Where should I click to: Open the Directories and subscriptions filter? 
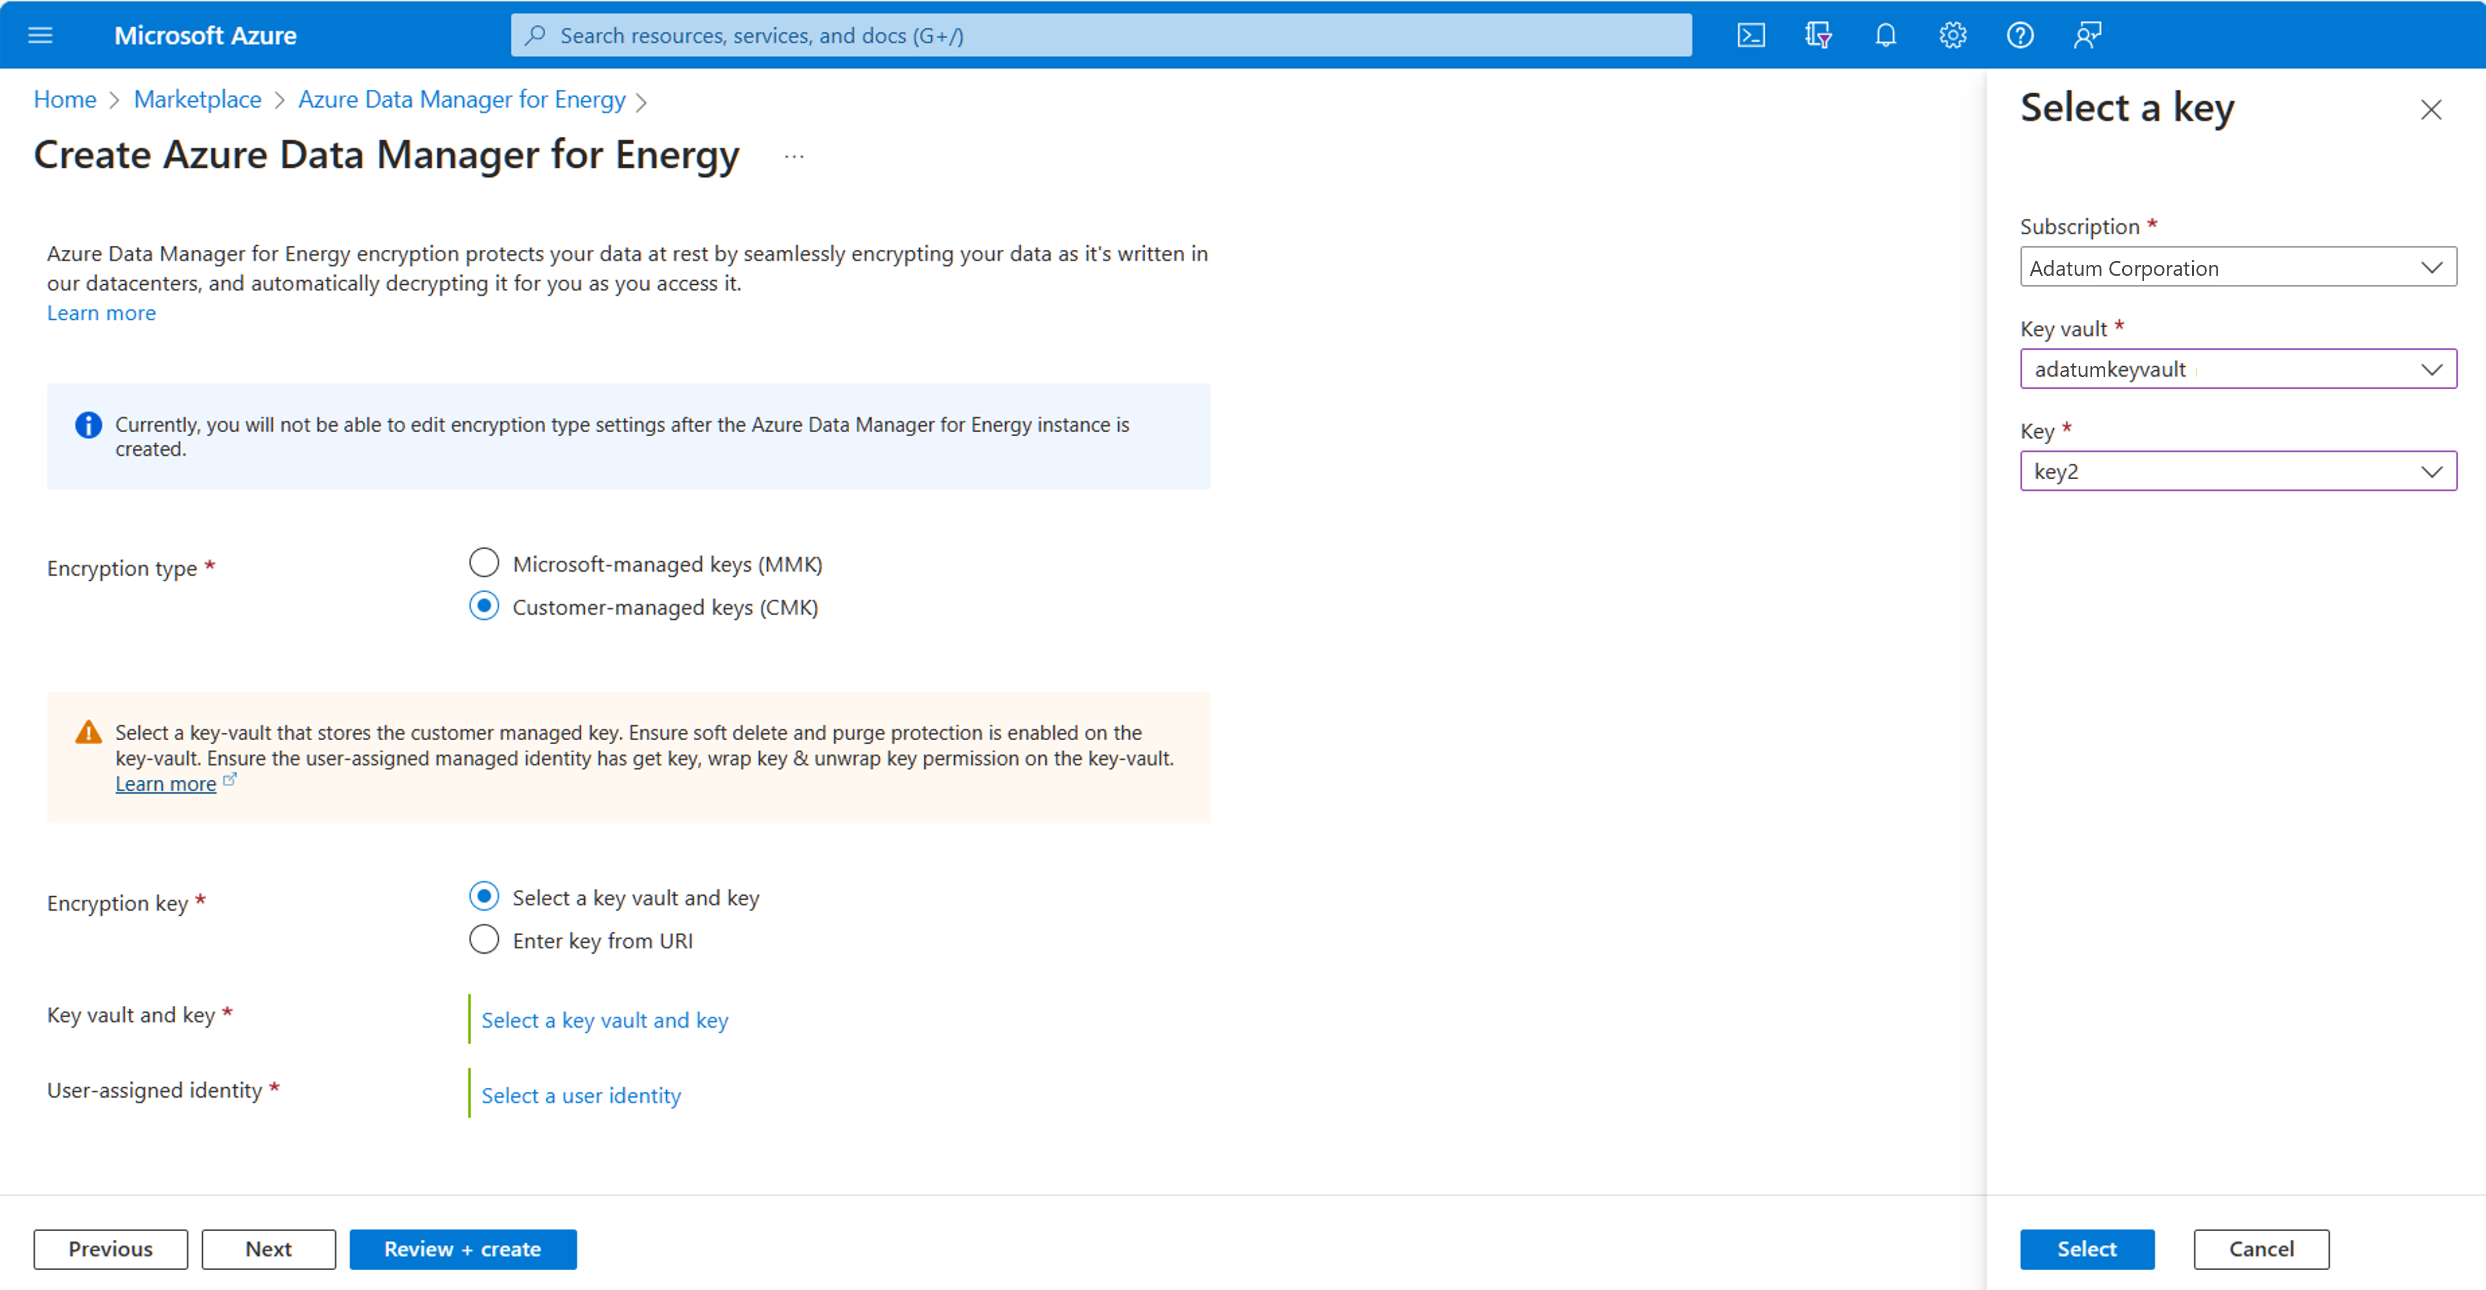[x=1817, y=36]
